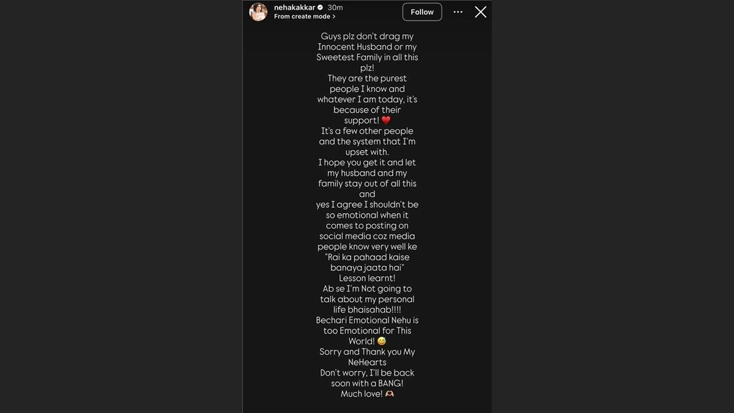734x413 pixels.
Task: Click the red heart emoji after support
Action: pyautogui.click(x=386, y=121)
